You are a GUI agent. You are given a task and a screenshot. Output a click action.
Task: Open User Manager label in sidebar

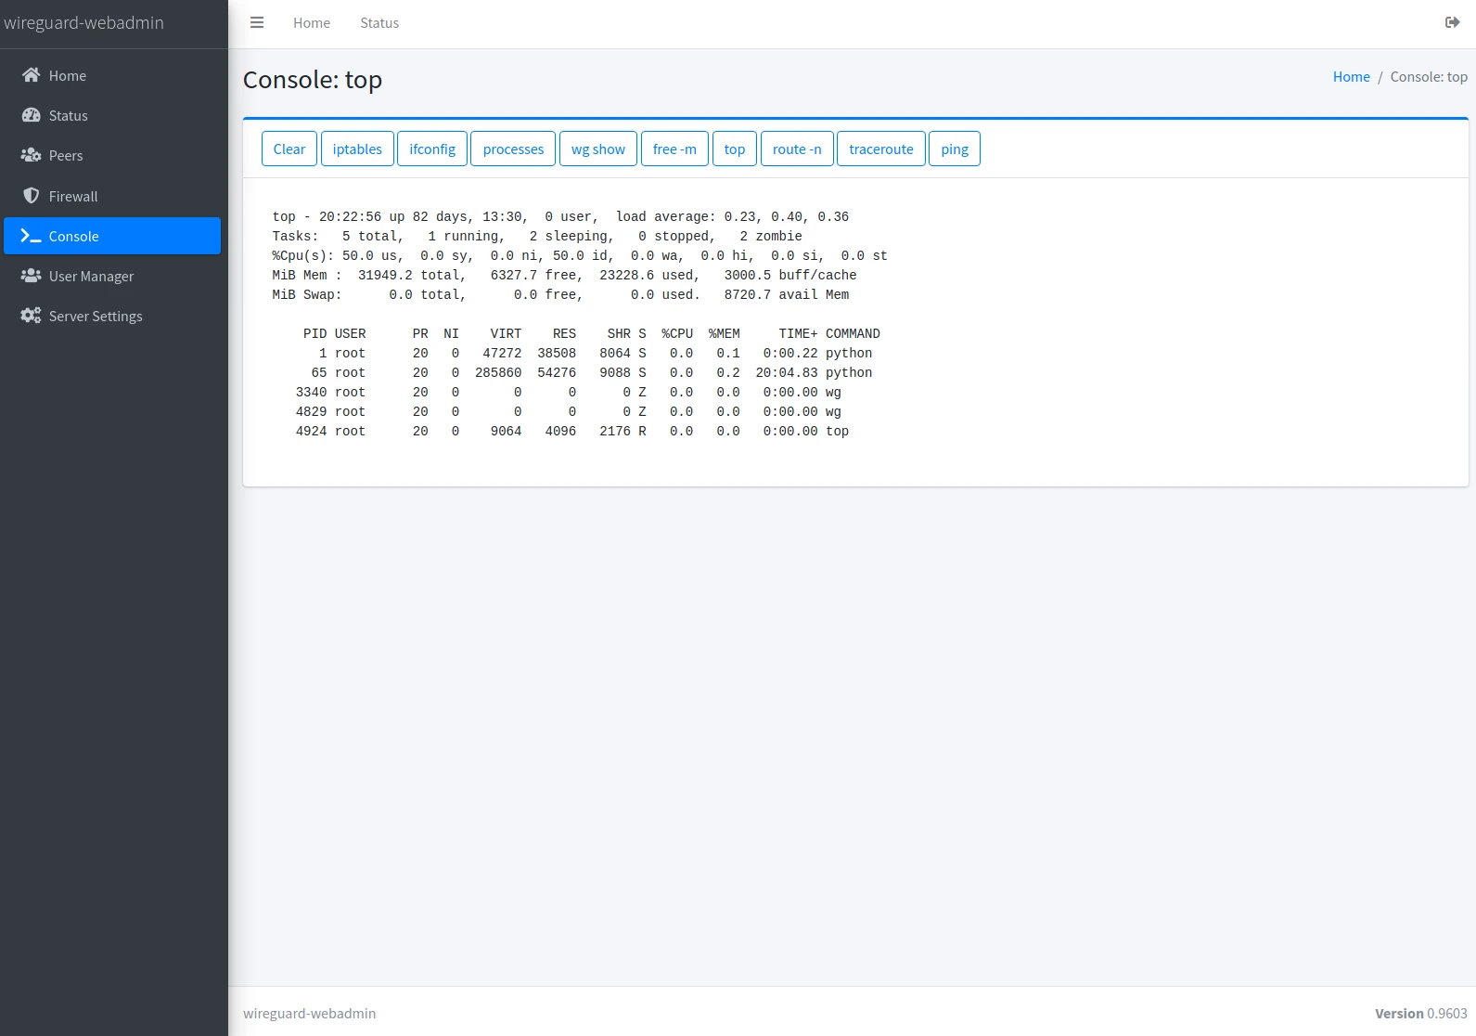(91, 277)
